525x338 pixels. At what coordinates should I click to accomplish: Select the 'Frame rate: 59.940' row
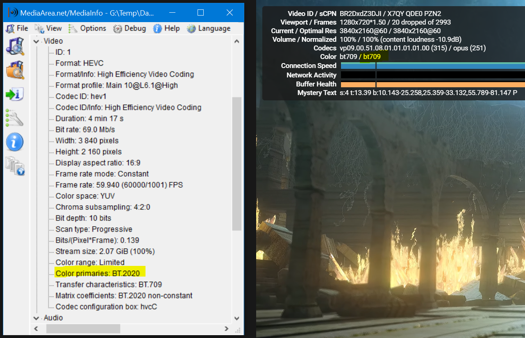[x=119, y=185]
